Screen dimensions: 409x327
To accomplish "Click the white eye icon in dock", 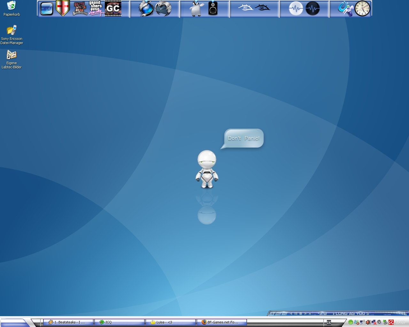I will point(246,7).
